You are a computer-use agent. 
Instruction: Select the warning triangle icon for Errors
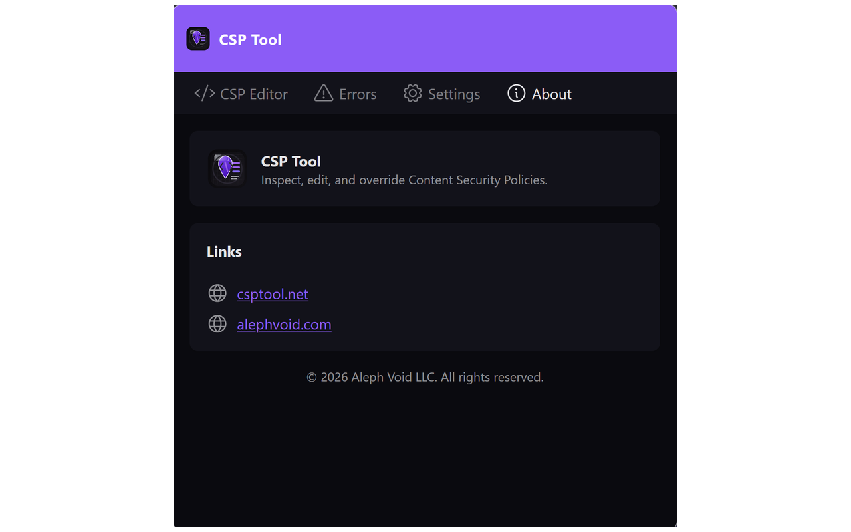pyautogui.click(x=322, y=94)
